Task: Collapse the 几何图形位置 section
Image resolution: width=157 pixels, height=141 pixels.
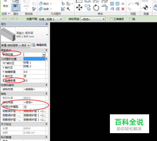Action: (x=46, y=59)
